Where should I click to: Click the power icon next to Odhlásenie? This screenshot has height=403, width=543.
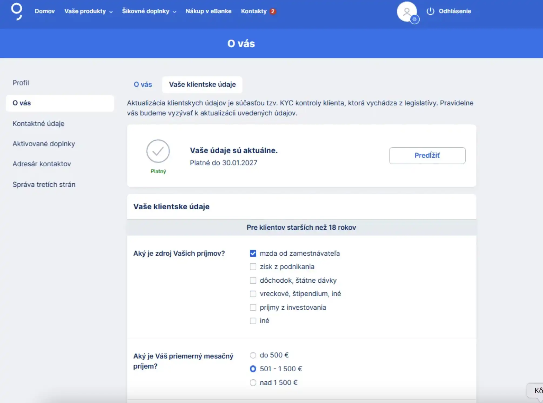click(x=430, y=11)
